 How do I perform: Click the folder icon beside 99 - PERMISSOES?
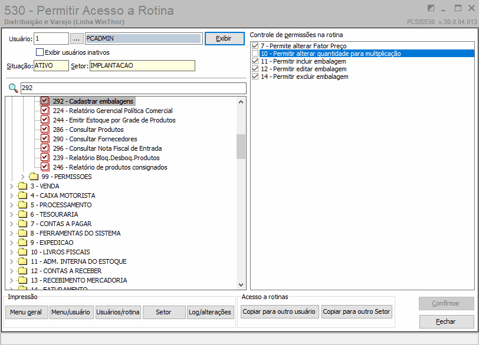(x=34, y=177)
